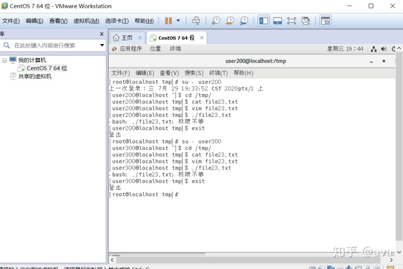Image resolution: width=403 pixels, height=269 pixels.
Task: Open terminal 搜索(S) menu
Action: click(x=194, y=73)
